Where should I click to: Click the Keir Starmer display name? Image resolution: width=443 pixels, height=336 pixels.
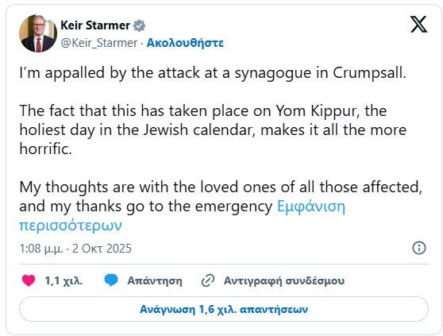95,25
